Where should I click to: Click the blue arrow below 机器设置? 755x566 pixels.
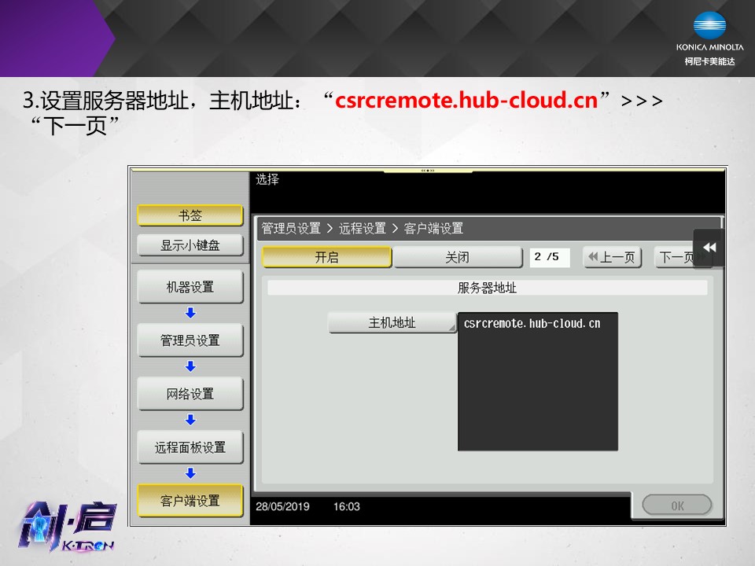point(190,313)
